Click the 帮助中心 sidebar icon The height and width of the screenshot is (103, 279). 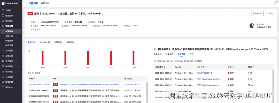[x=3, y=87]
